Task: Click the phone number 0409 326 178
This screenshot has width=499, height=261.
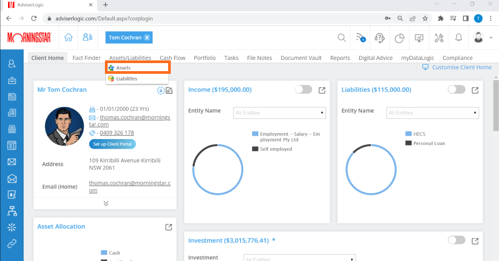Action: point(117,133)
